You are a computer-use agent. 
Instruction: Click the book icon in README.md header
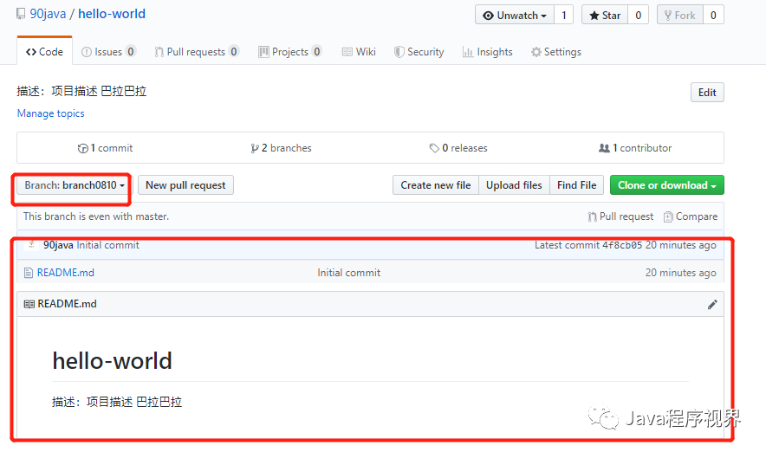pyautogui.click(x=29, y=304)
